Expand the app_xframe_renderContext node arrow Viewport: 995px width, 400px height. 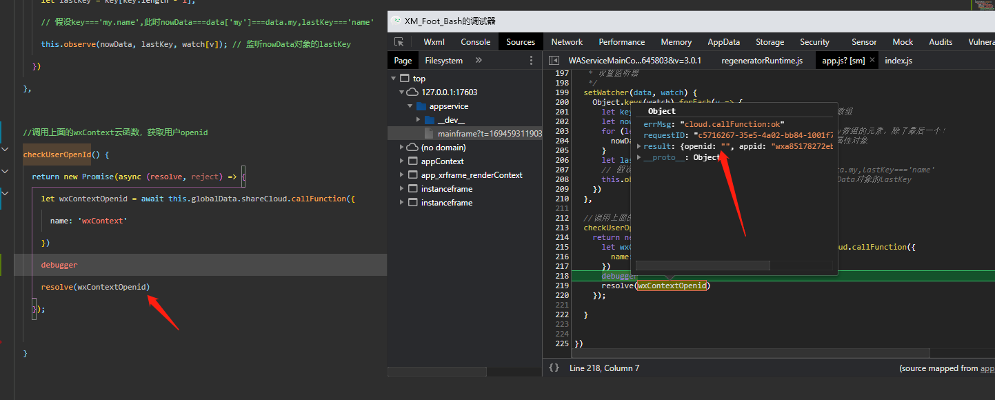click(x=402, y=175)
